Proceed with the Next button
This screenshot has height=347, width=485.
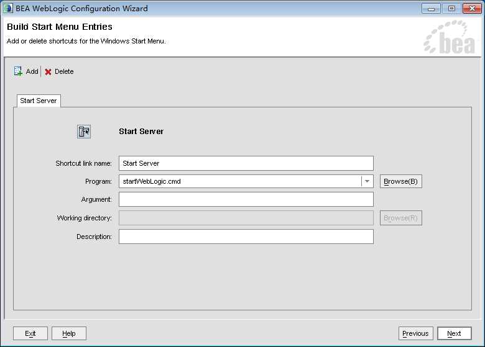[454, 333]
